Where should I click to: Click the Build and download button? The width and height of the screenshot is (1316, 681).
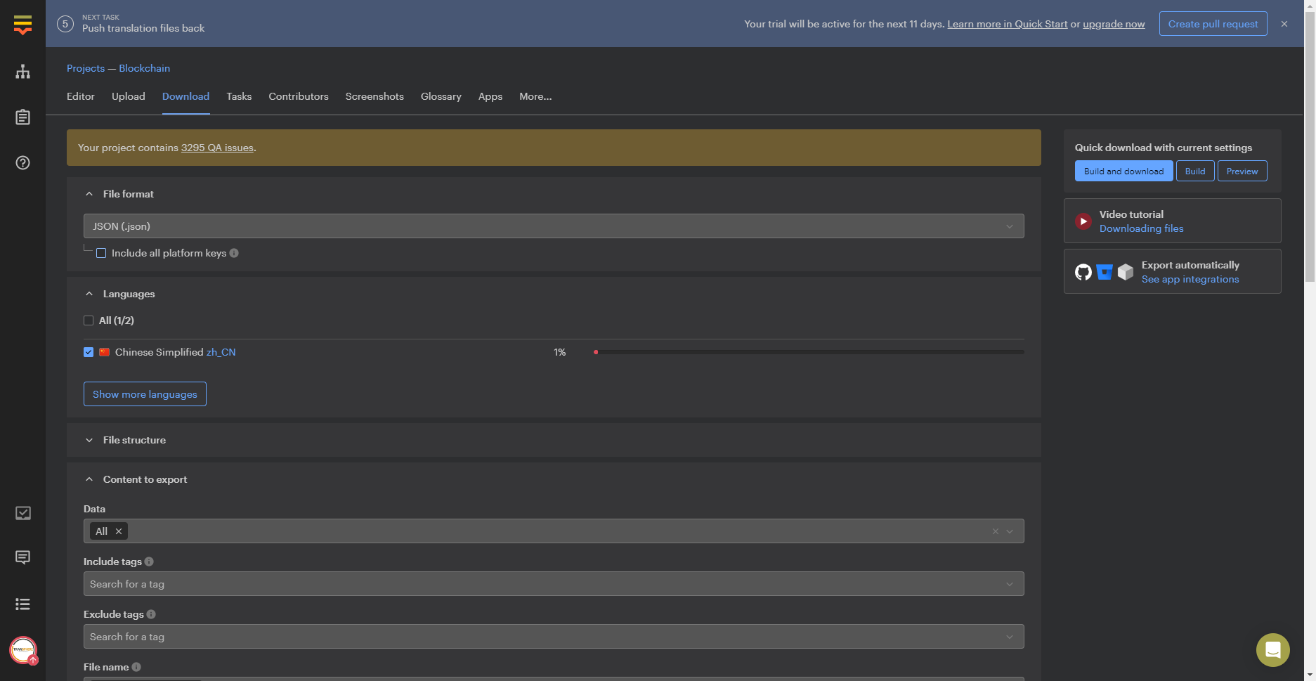point(1123,171)
